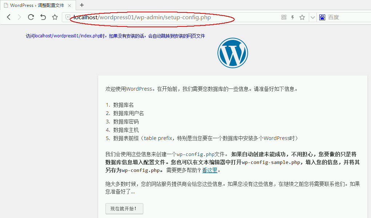Viewport: 371px width, 218px height.
Task: Click the text 数据库密码
Action: 126,122
